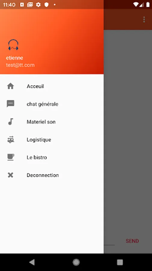
Task: Select chat générale from drawer
Action: click(52, 104)
